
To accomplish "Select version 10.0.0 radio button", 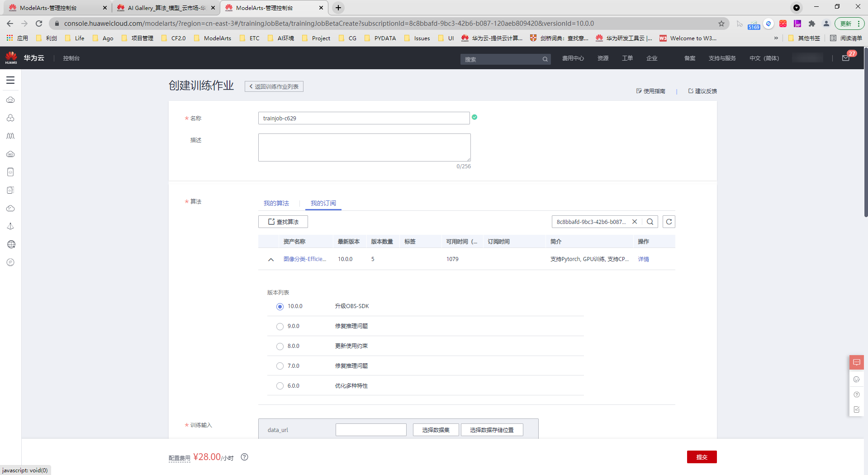I will [280, 307].
